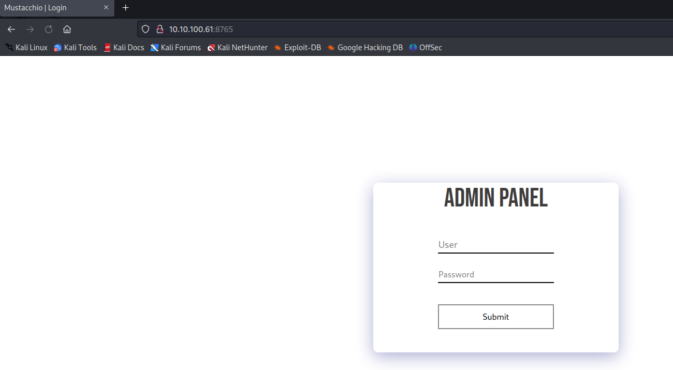Click the forward navigation arrow
The width and height of the screenshot is (673, 370).
[x=30, y=29]
